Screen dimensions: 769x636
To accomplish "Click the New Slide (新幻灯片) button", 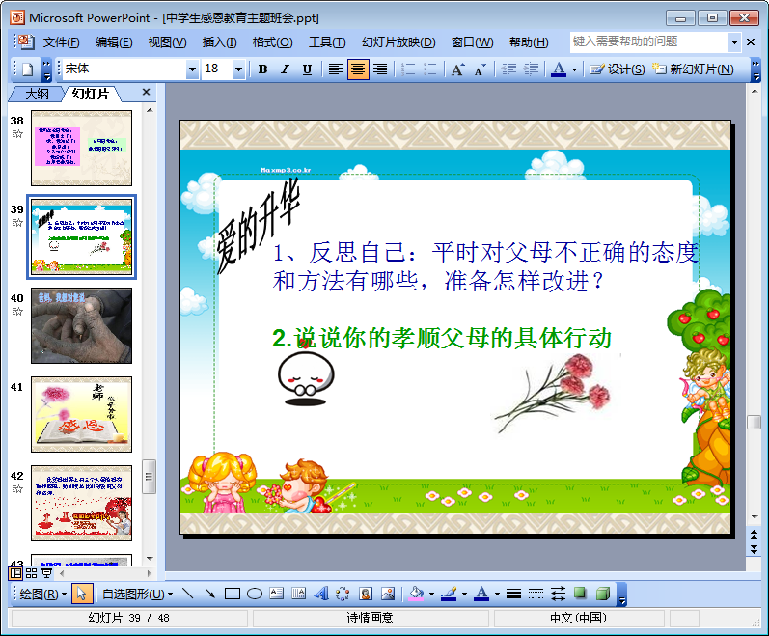I will click(693, 69).
